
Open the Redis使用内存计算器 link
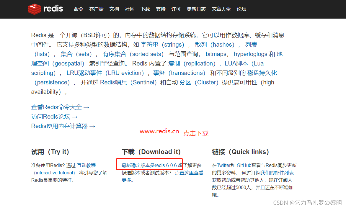pos(63,126)
